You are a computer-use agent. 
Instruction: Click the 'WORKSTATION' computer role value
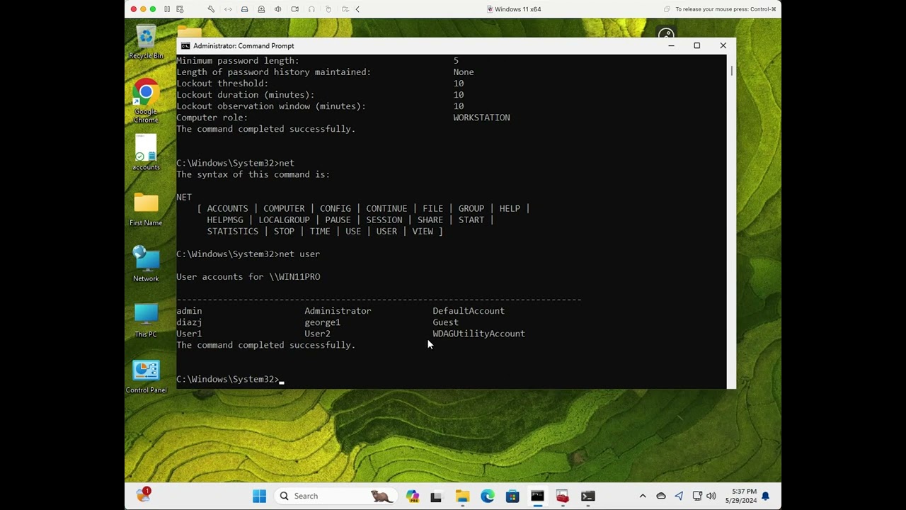(x=481, y=118)
